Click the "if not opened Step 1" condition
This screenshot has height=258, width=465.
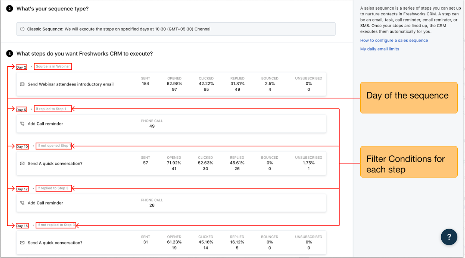click(54, 146)
